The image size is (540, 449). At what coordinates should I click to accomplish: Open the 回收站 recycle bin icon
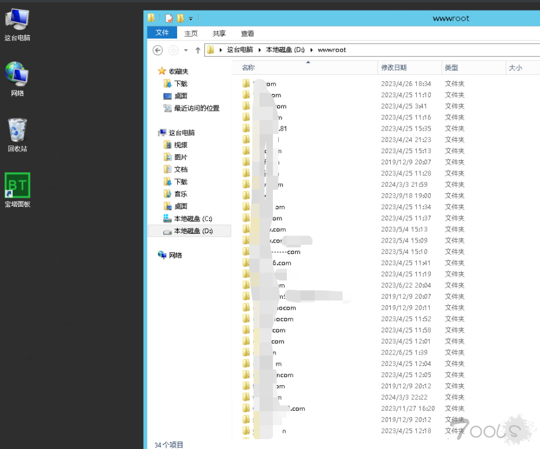click(17, 135)
